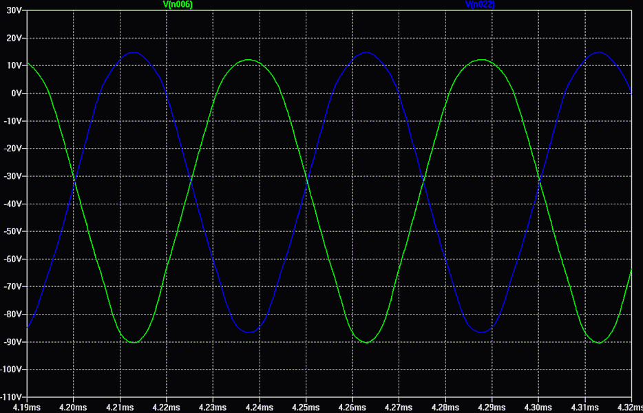643x413 pixels.
Task: Click the 30V vertical axis label
Action: point(14,10)
